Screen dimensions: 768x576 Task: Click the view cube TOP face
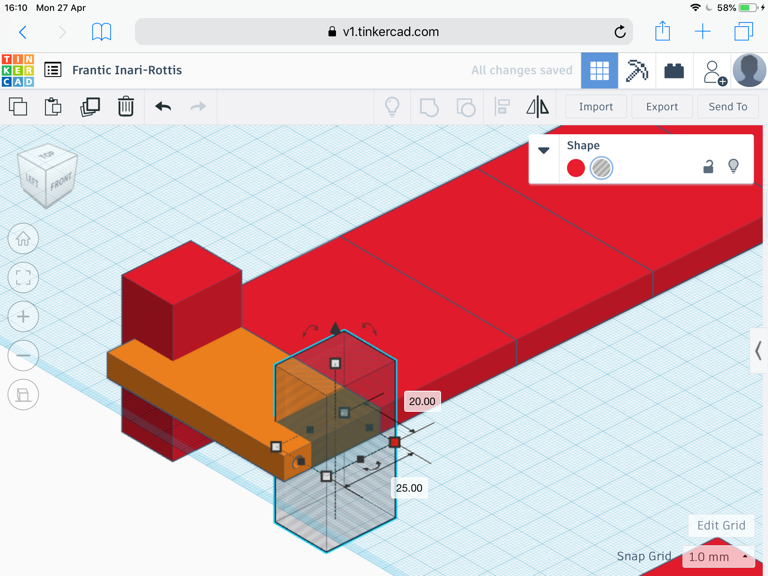(47, 155)
